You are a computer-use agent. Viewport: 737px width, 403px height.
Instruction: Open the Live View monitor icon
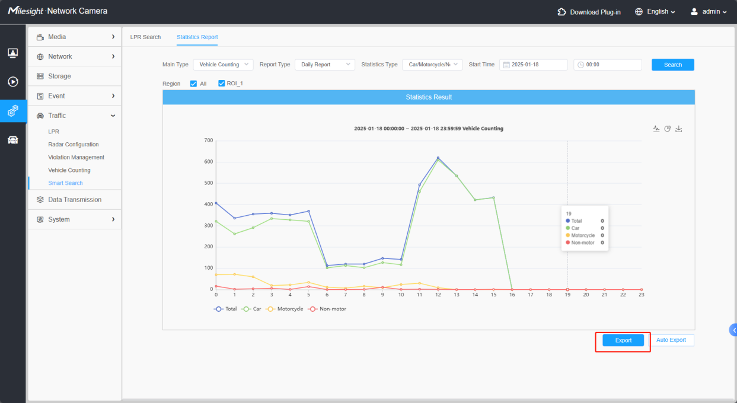(x=12, y=53)
